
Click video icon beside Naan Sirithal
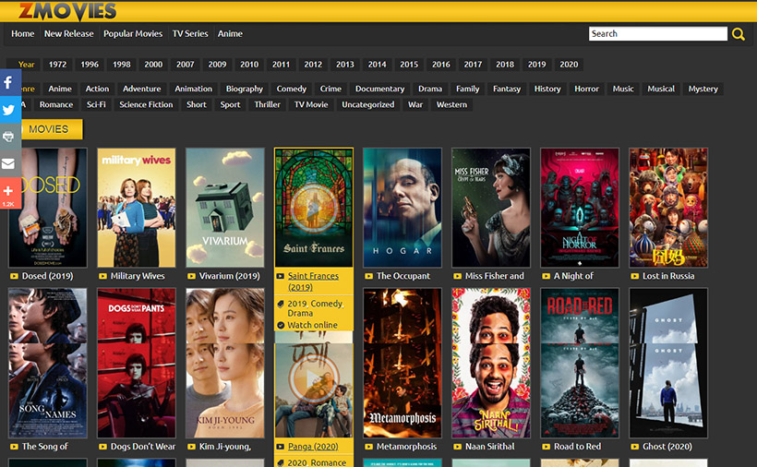pyautogui.click(x=458, y=447)
